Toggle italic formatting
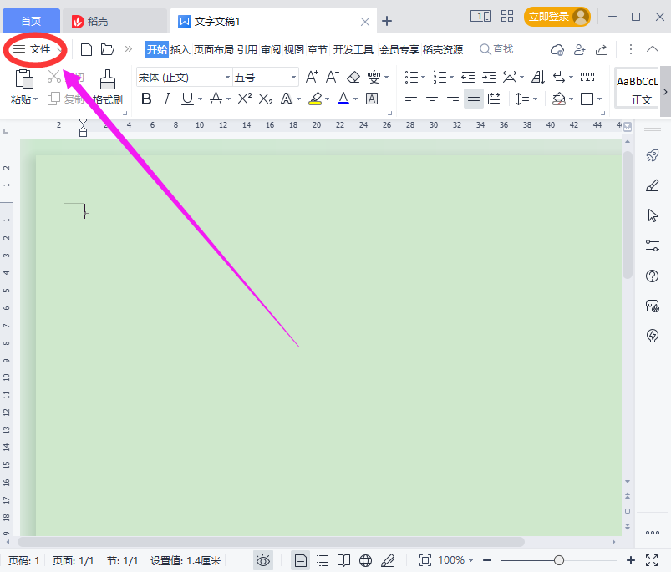 point(167,99)
